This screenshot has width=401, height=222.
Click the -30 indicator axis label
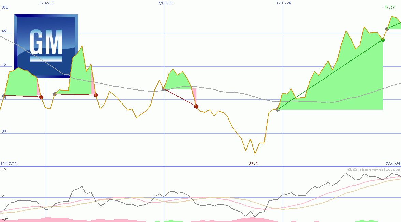[4, 219]
